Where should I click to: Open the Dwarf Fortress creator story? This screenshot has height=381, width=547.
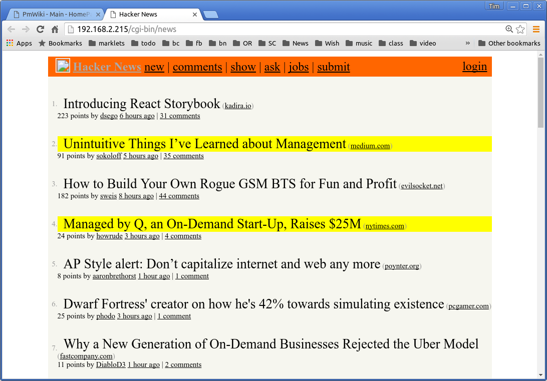(253, 304)
